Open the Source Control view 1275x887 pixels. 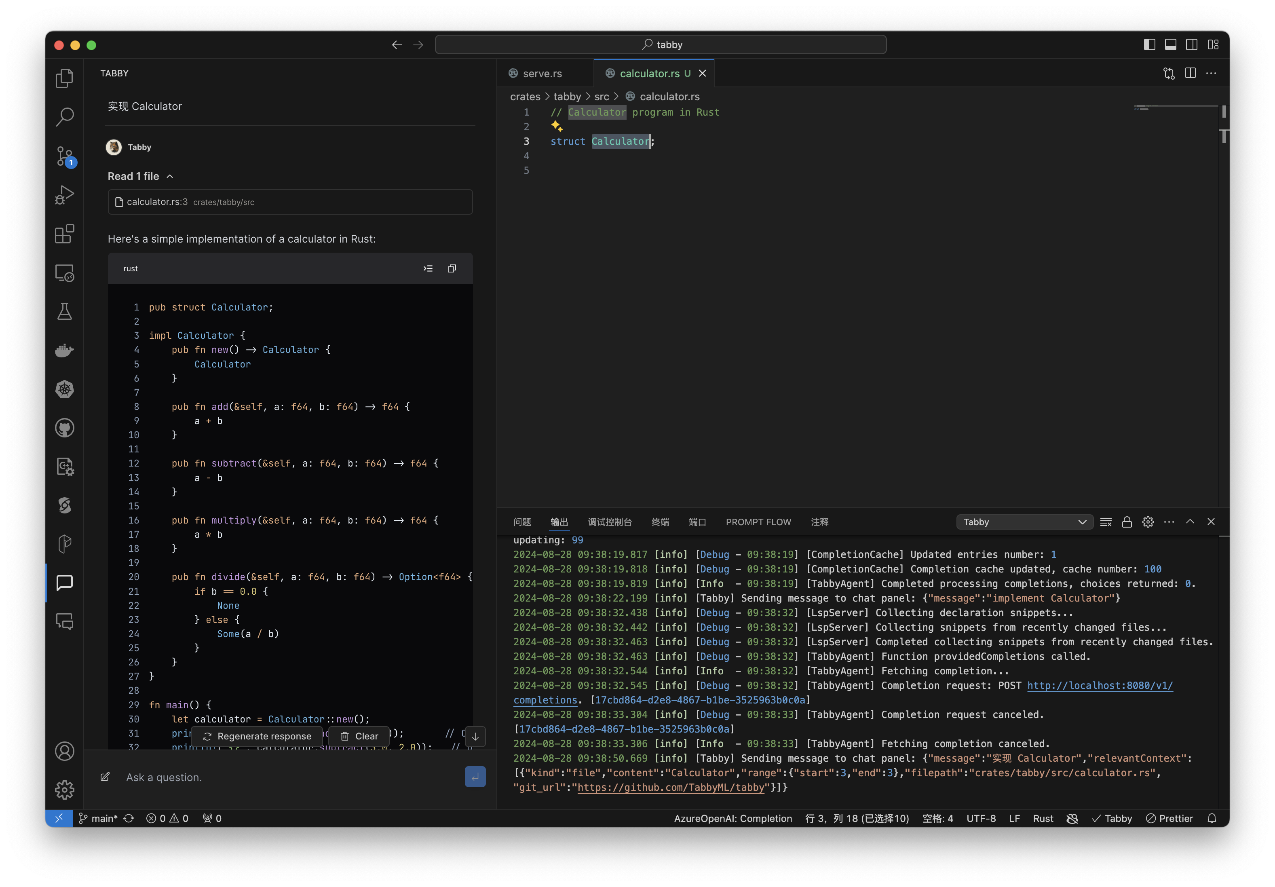pyautogui.click(x=64, y=156)
